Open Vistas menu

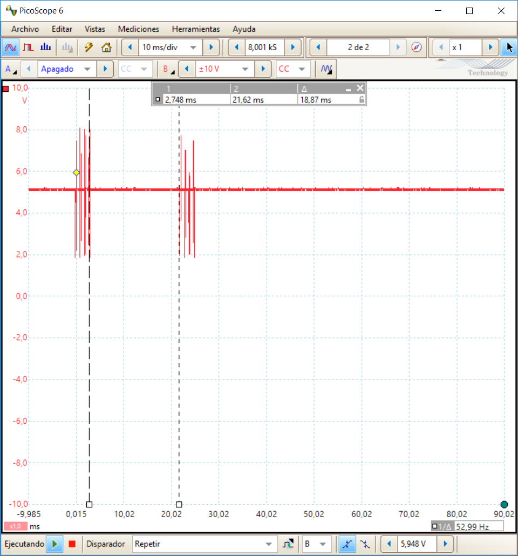(x=94, y=29)
